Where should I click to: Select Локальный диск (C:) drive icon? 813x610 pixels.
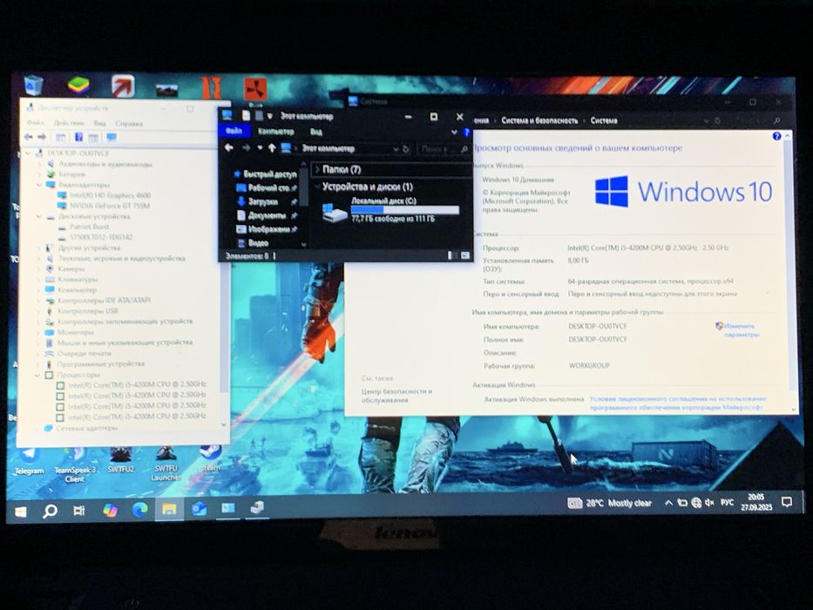coord(334,213)
